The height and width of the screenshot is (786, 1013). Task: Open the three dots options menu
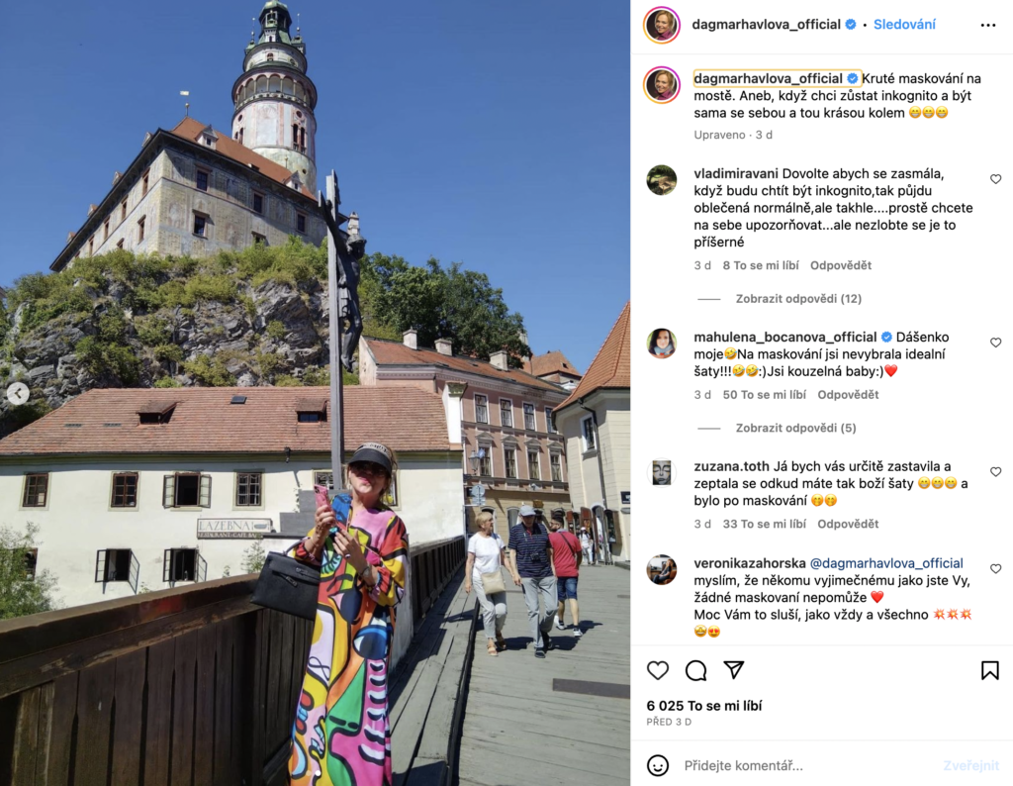point(988,25)
